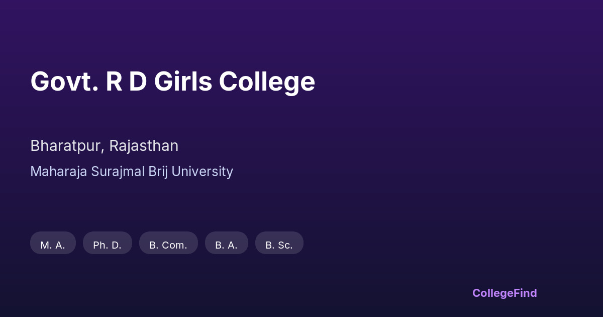Screen dimensions: 603x317
Task: Click the word "Brij" in the university name
Action: point(158,172)
